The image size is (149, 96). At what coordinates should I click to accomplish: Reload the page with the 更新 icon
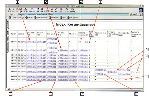21,10
